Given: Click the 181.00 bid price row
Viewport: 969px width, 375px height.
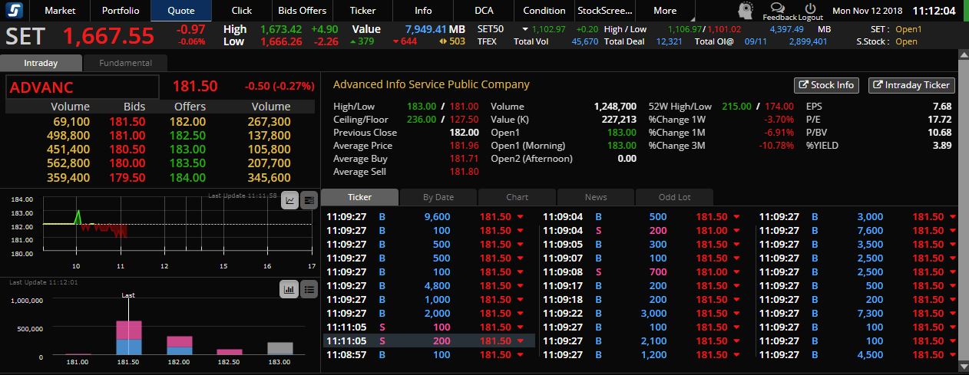Looking at the screenshot, I should [x=127, y=135].
